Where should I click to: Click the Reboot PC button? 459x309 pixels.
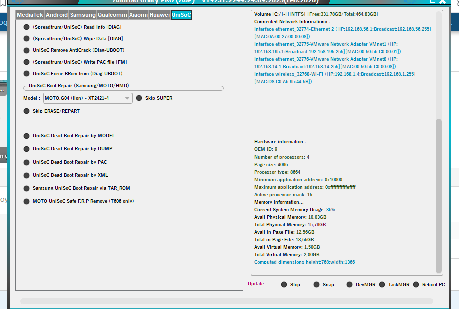pos(429,284)
